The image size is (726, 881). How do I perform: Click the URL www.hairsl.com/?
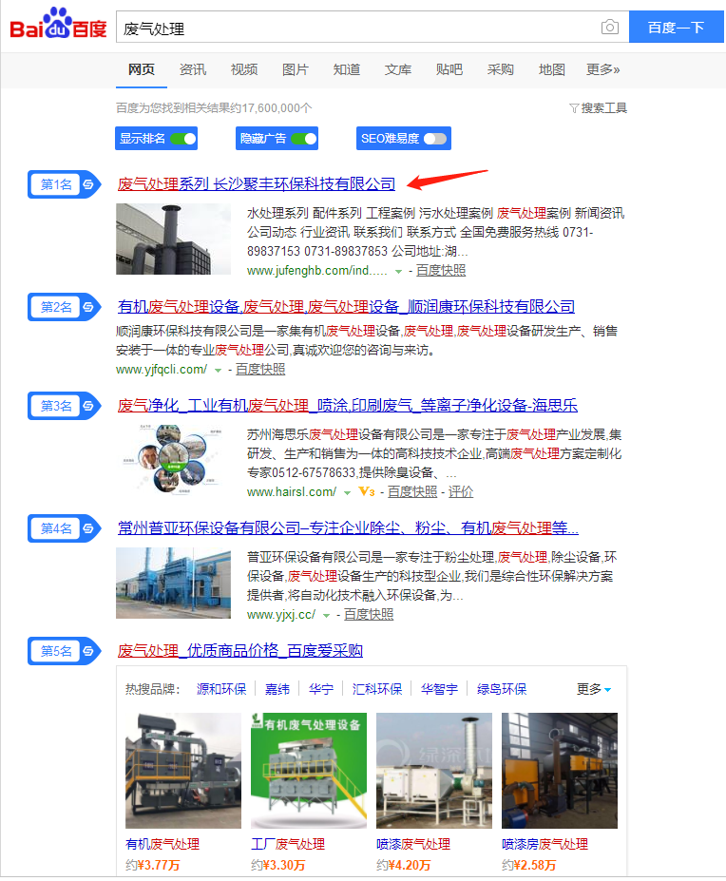point(292,491)
